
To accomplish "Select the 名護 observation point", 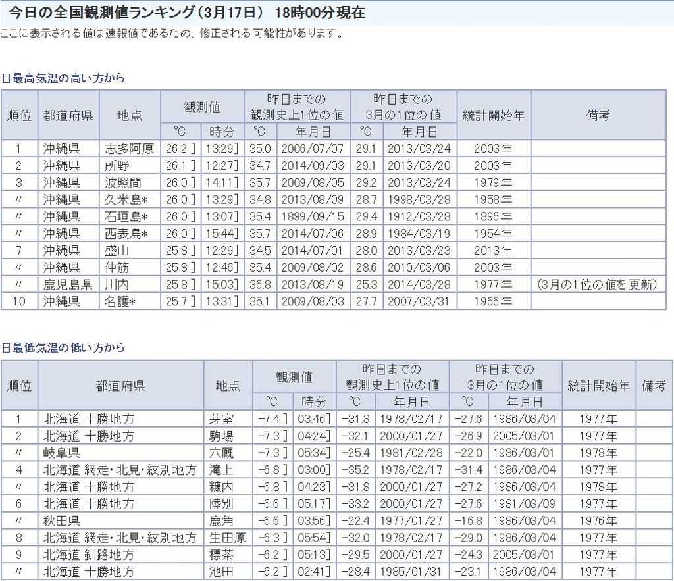I will (x=120, y=302).
